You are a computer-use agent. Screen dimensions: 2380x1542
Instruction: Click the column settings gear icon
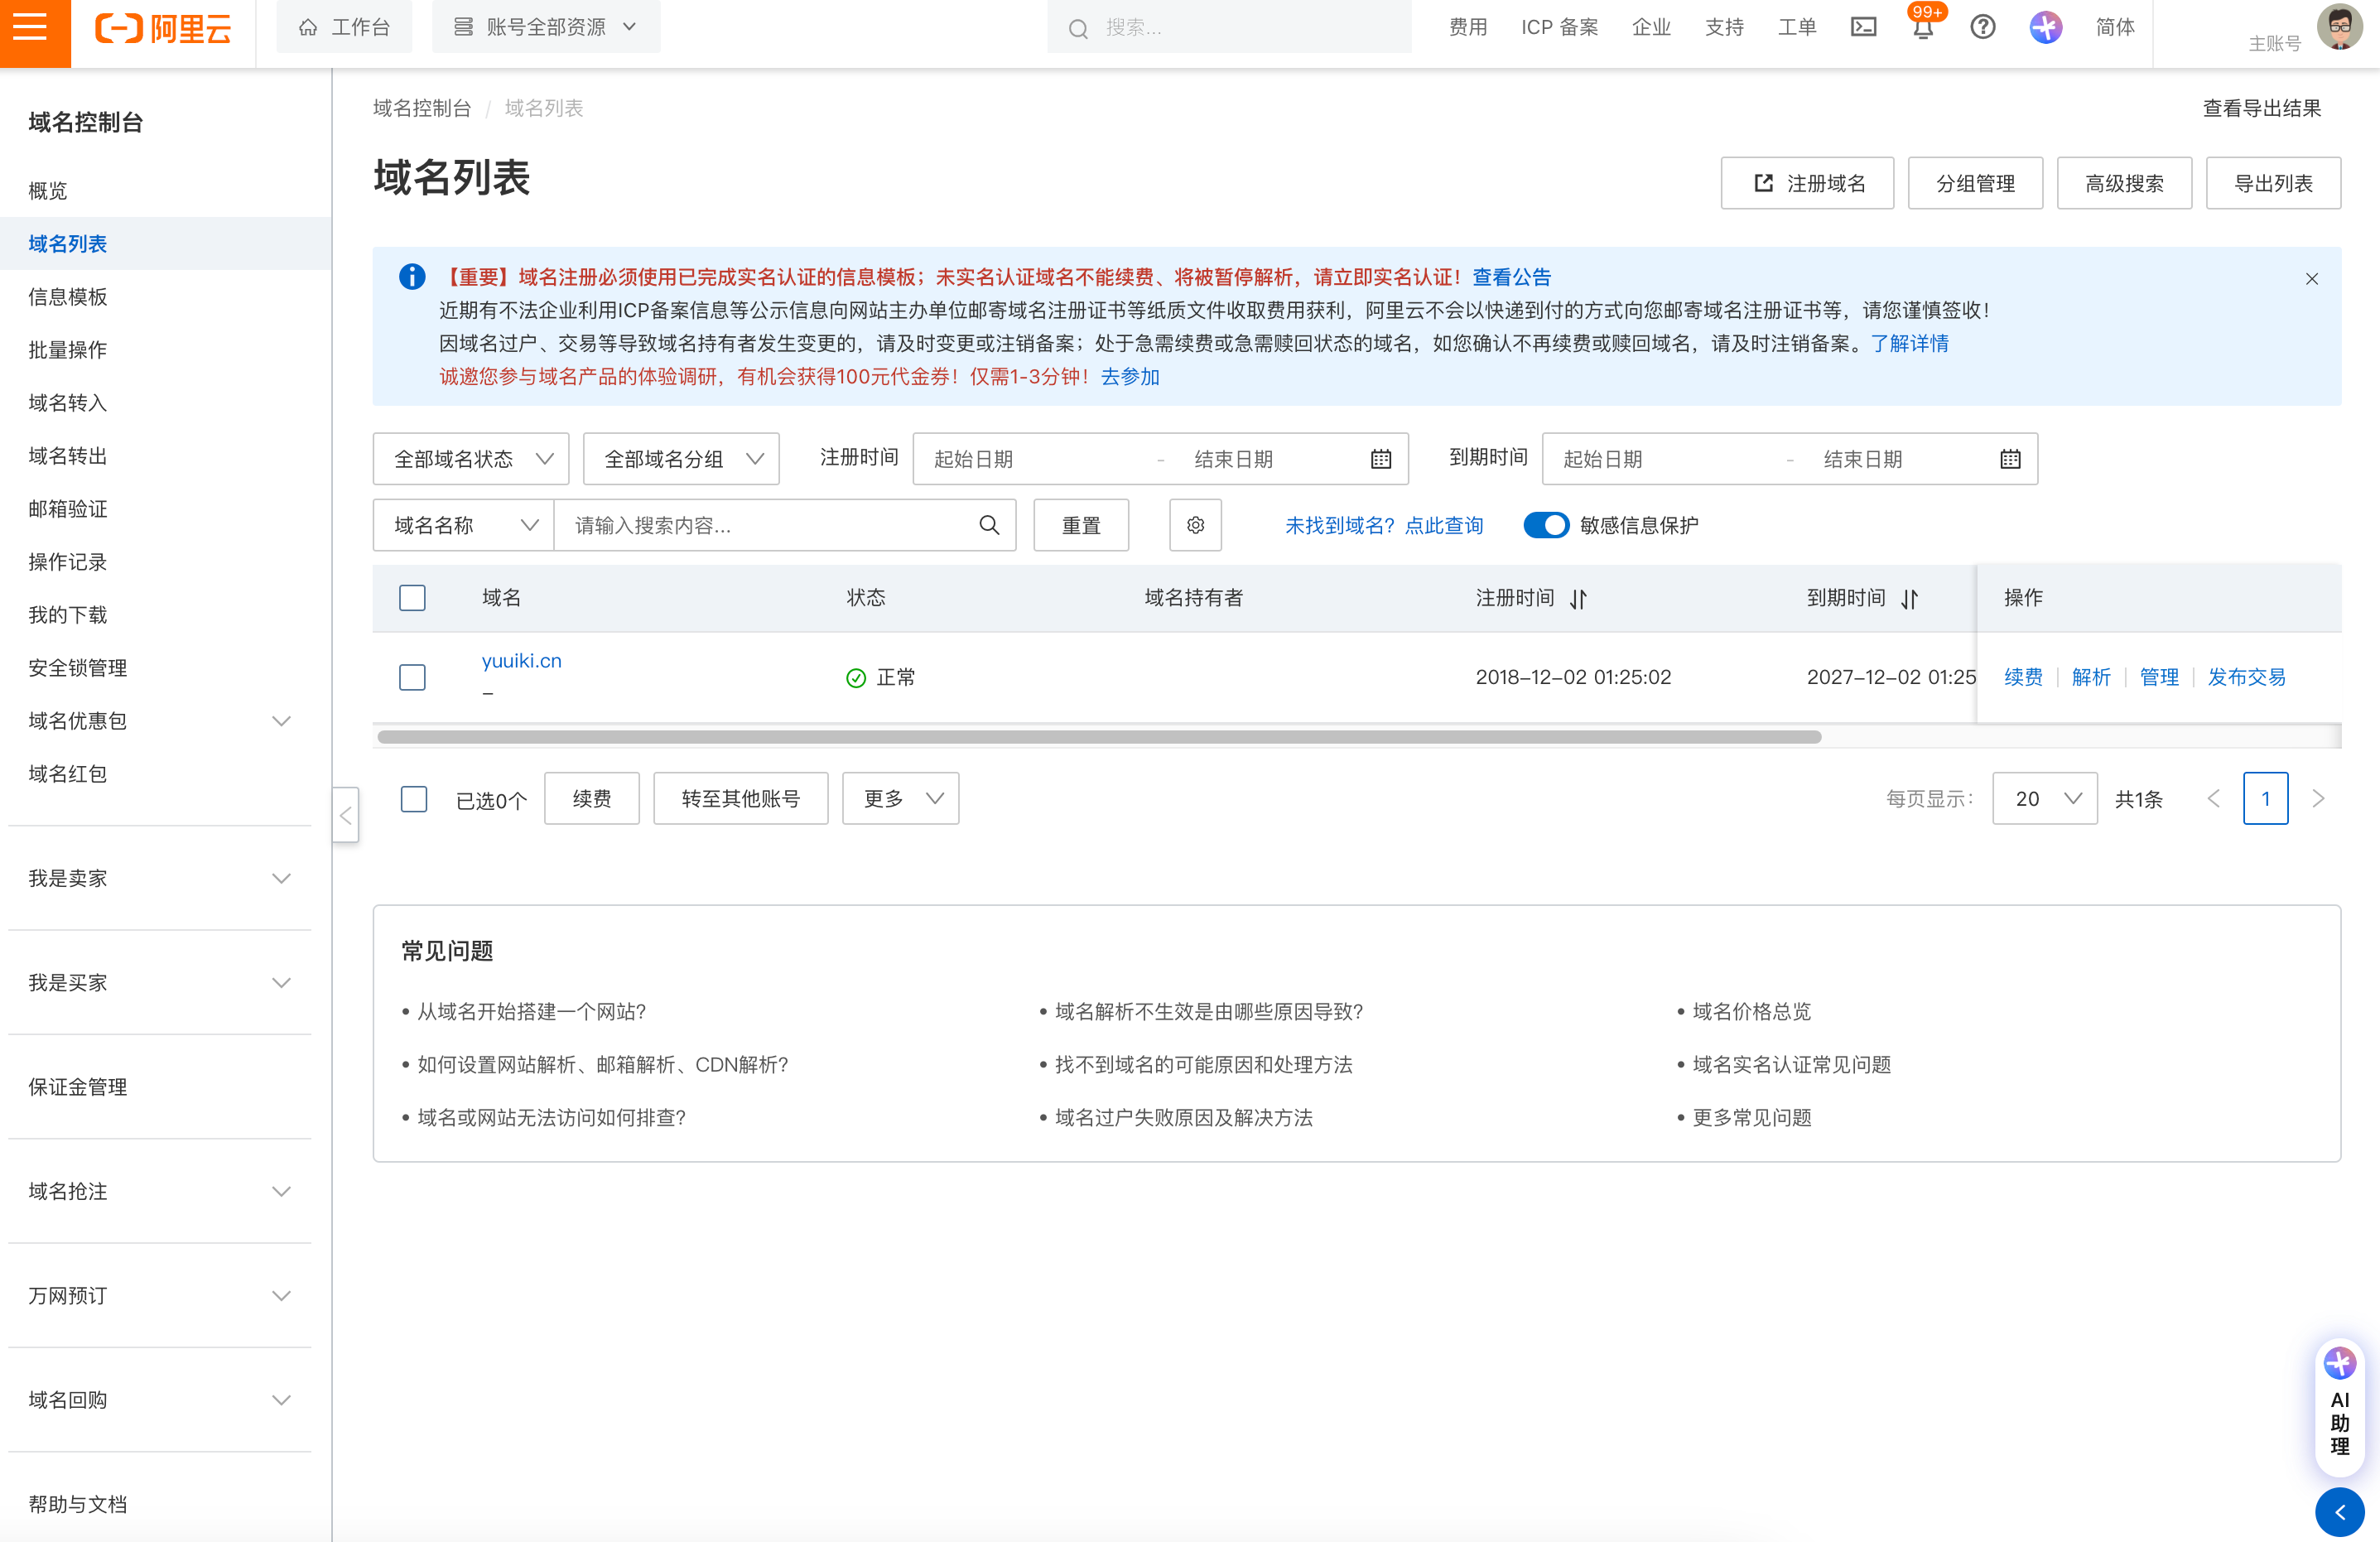1195,525
